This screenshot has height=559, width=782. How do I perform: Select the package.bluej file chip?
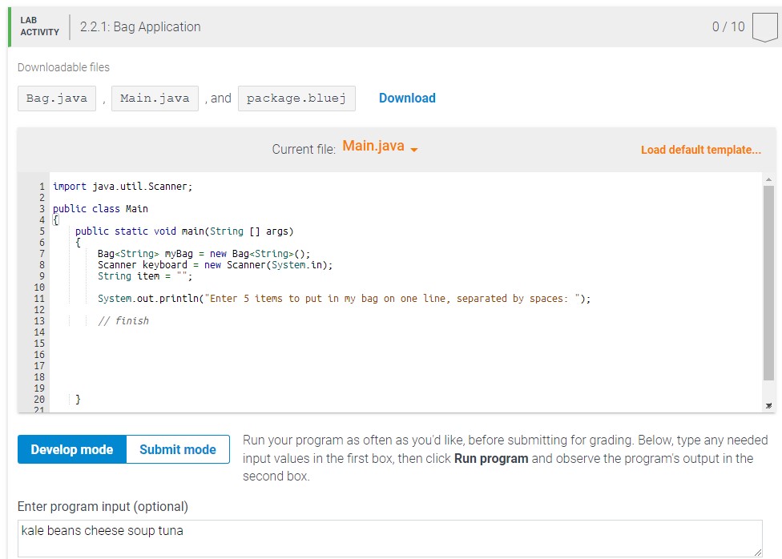296,98
